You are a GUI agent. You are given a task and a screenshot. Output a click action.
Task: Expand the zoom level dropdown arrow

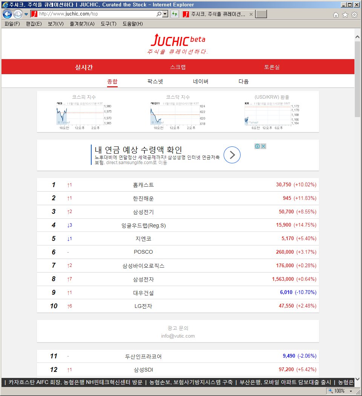coord(351,391)
